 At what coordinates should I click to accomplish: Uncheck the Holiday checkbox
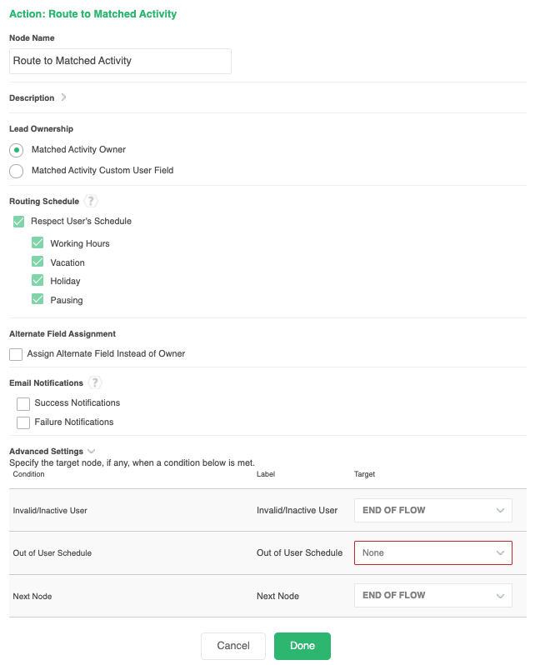37,281
